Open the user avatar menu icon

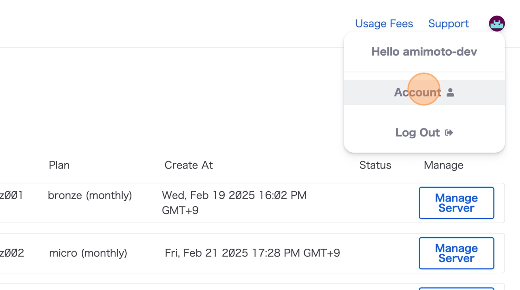[x=497, y=23]
